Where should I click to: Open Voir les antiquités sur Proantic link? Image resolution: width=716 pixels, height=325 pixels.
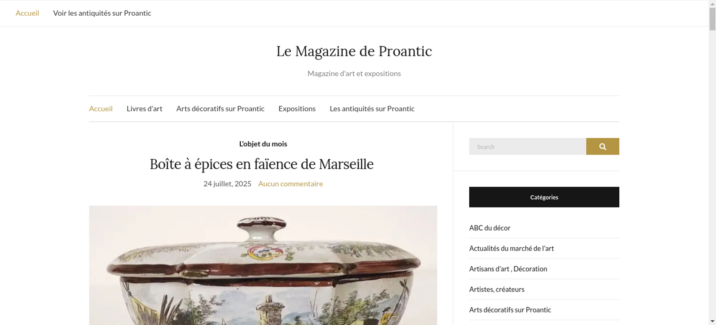coord(102,13)
